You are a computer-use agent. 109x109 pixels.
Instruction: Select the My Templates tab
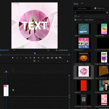pos(82,8)
